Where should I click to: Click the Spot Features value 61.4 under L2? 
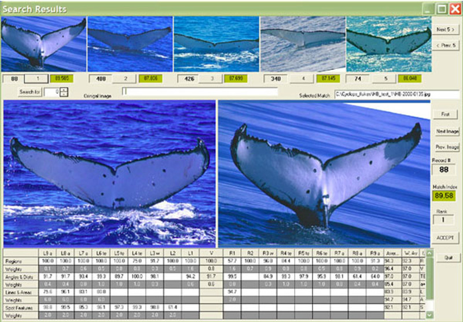(x=172, y=308)
